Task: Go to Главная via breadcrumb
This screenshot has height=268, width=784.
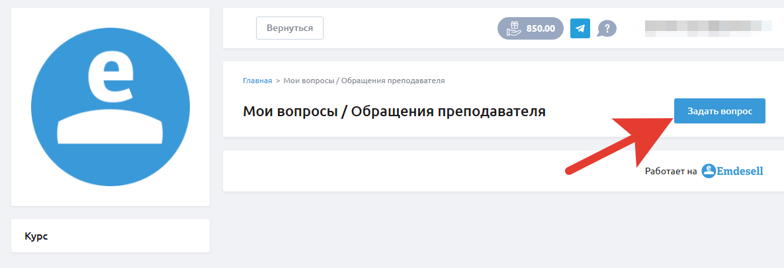Action: coord(257,81)
